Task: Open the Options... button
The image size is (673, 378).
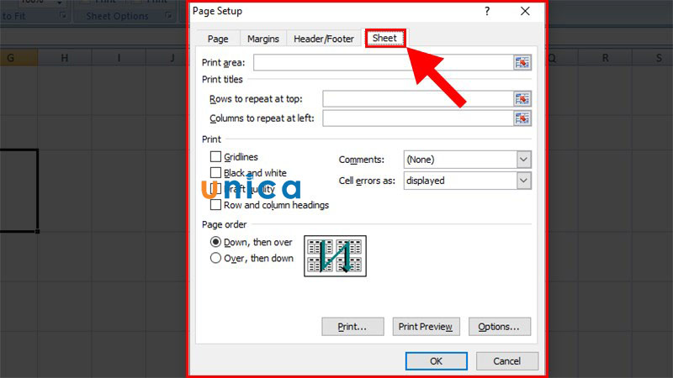Action: point(500,327)
